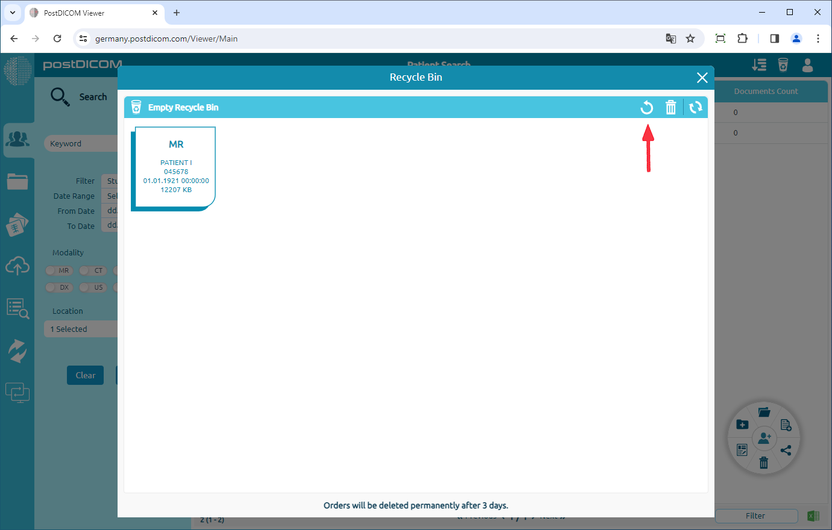832x530 pixels.
Task: Open the Recycle Bin icon in top bar
Action: (783, 65)
